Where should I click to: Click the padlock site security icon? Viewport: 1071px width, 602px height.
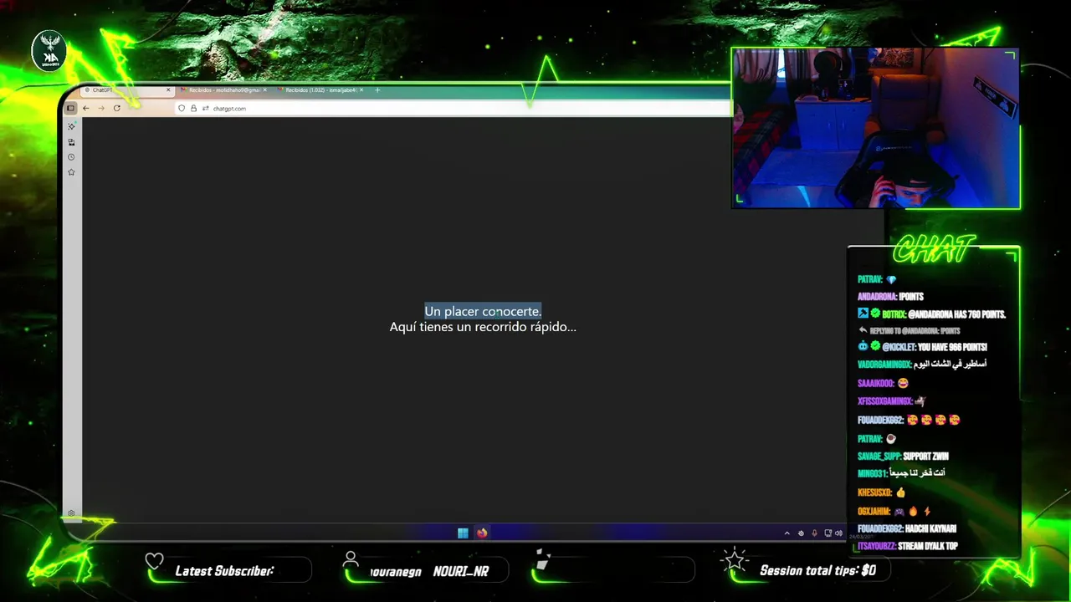[193, 108]
